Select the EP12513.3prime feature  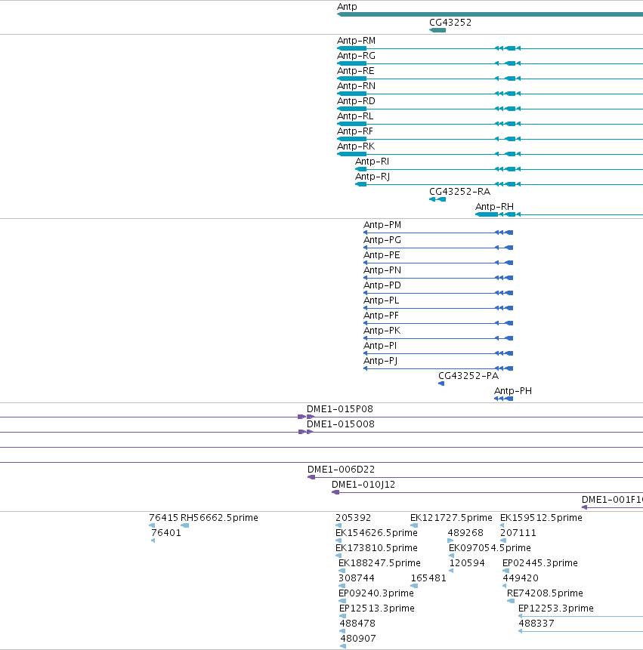[x=343, y=616]
